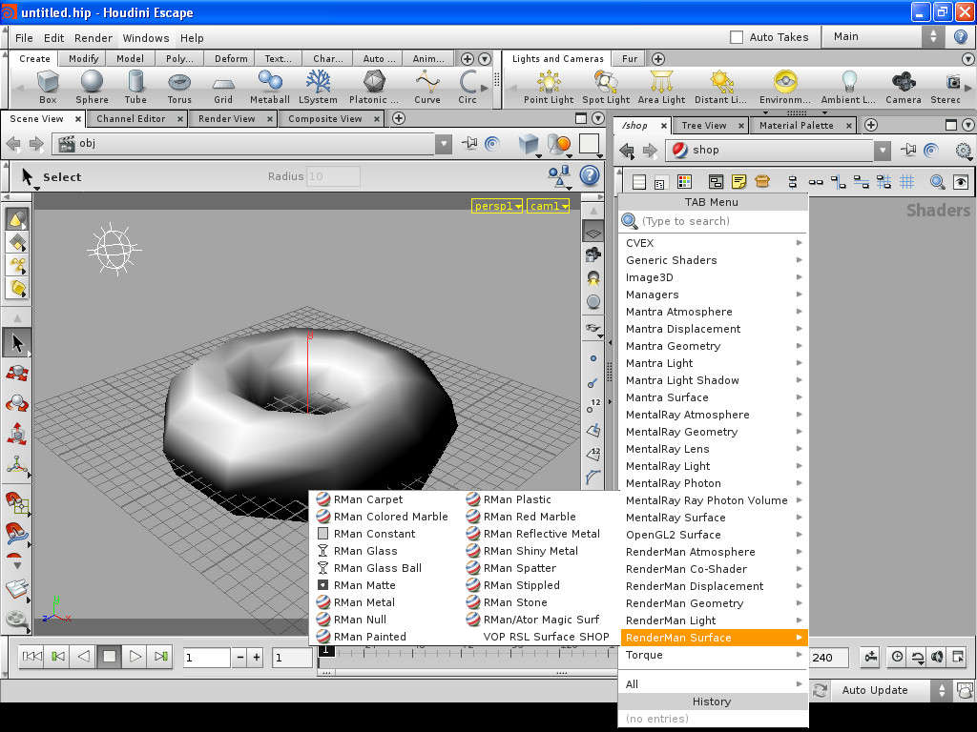The height and width of the screenshot is (732, 977).
Task: Play the animation forward
Action: click(x=135, y=656)
